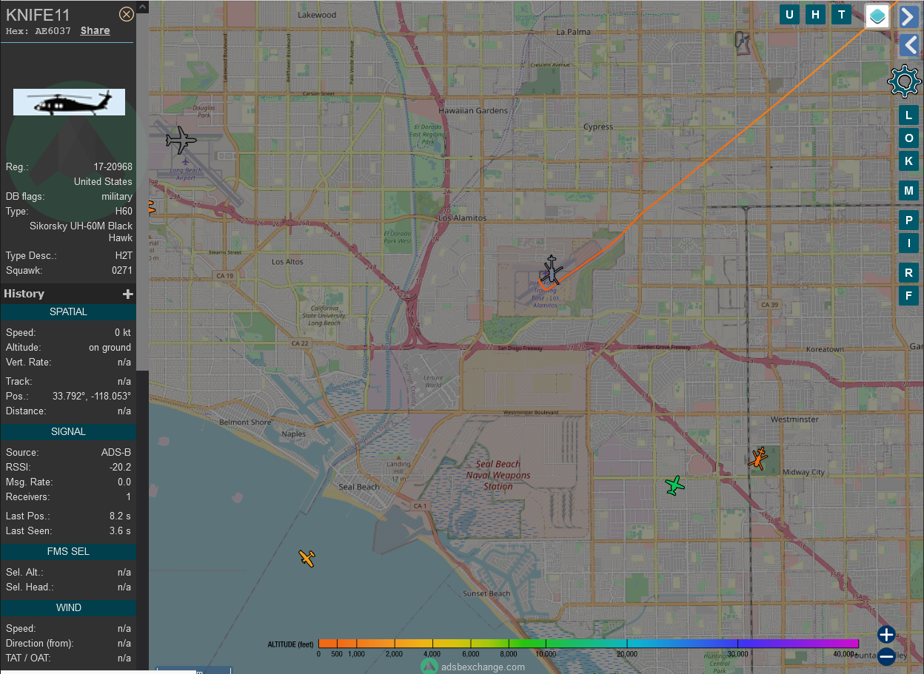Viewport: 924px width, 674px height.
Task: Zoom in the map with plus button
Action: click(x=886, y=635)
